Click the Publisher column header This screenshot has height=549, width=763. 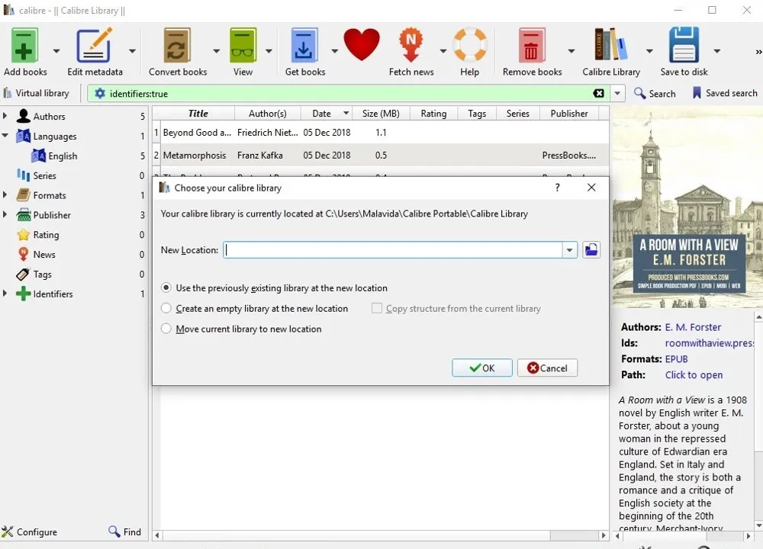pos(569,114)
